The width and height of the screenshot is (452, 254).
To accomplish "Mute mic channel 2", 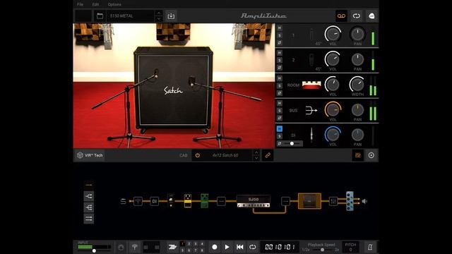I will (x=280, y=53).
